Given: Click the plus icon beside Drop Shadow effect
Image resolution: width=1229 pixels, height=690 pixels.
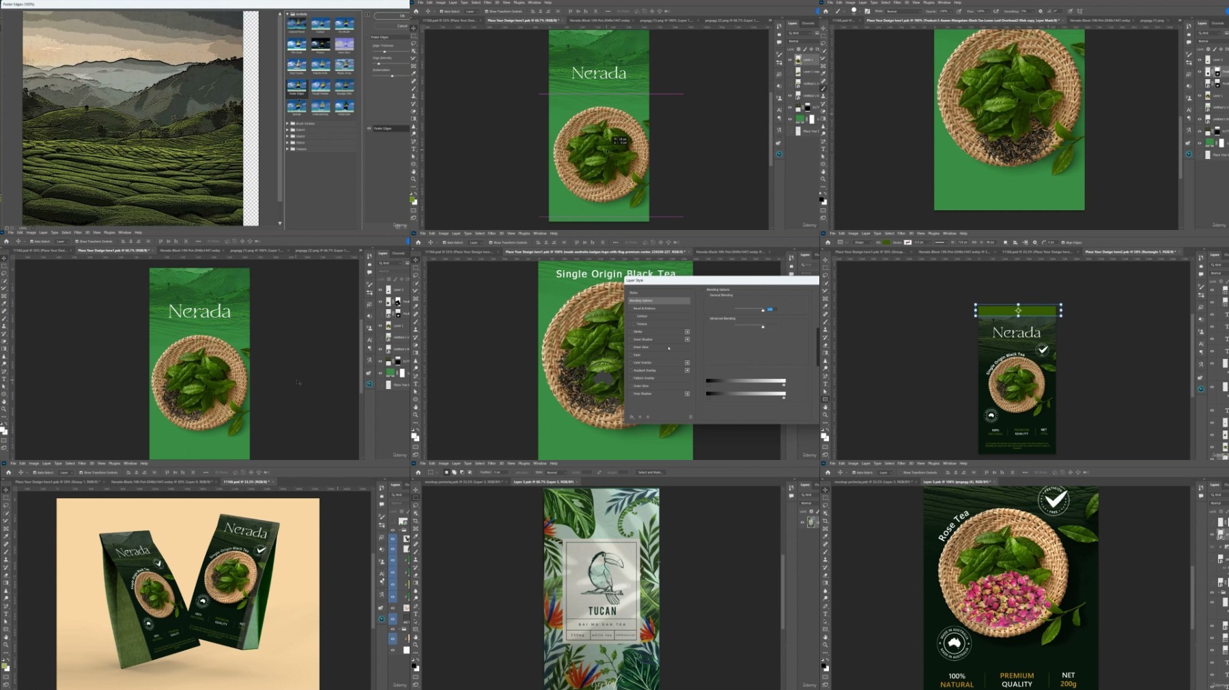Looking at the screenshot, I should (x=687, y=394).
